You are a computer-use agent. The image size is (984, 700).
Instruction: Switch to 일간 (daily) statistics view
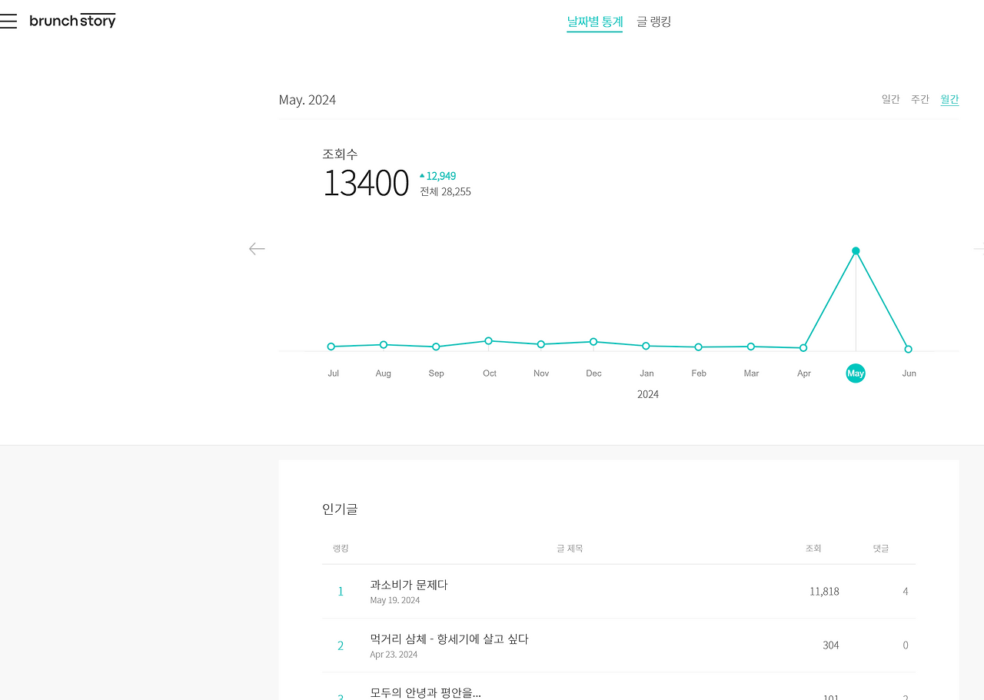pyautogui.click(x=889, y=98)
